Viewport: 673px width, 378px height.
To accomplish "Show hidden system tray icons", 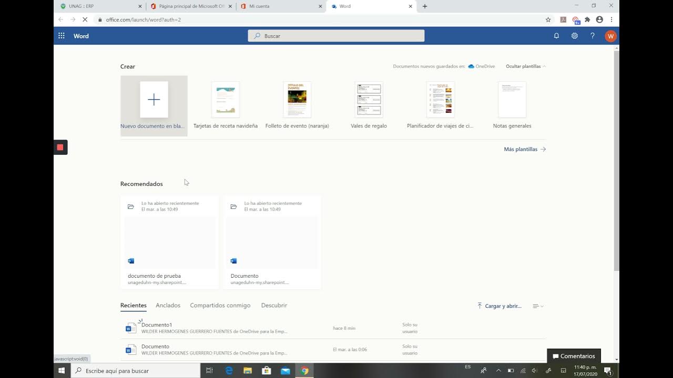I will 498,371.
